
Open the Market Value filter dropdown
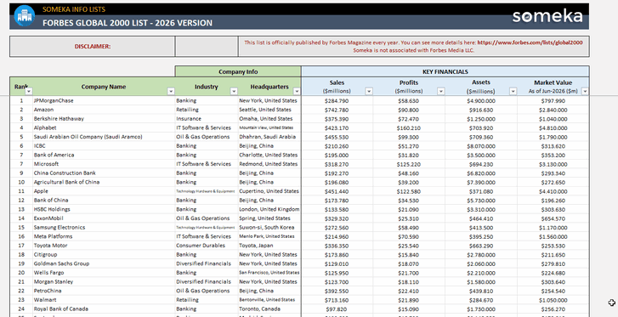(586, 92)
